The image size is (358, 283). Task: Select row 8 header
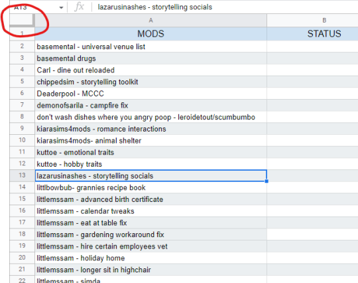coord(22,117)
